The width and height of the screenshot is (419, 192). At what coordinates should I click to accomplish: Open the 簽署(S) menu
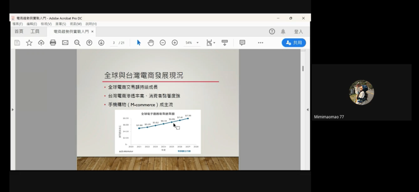tap(61, 24)
